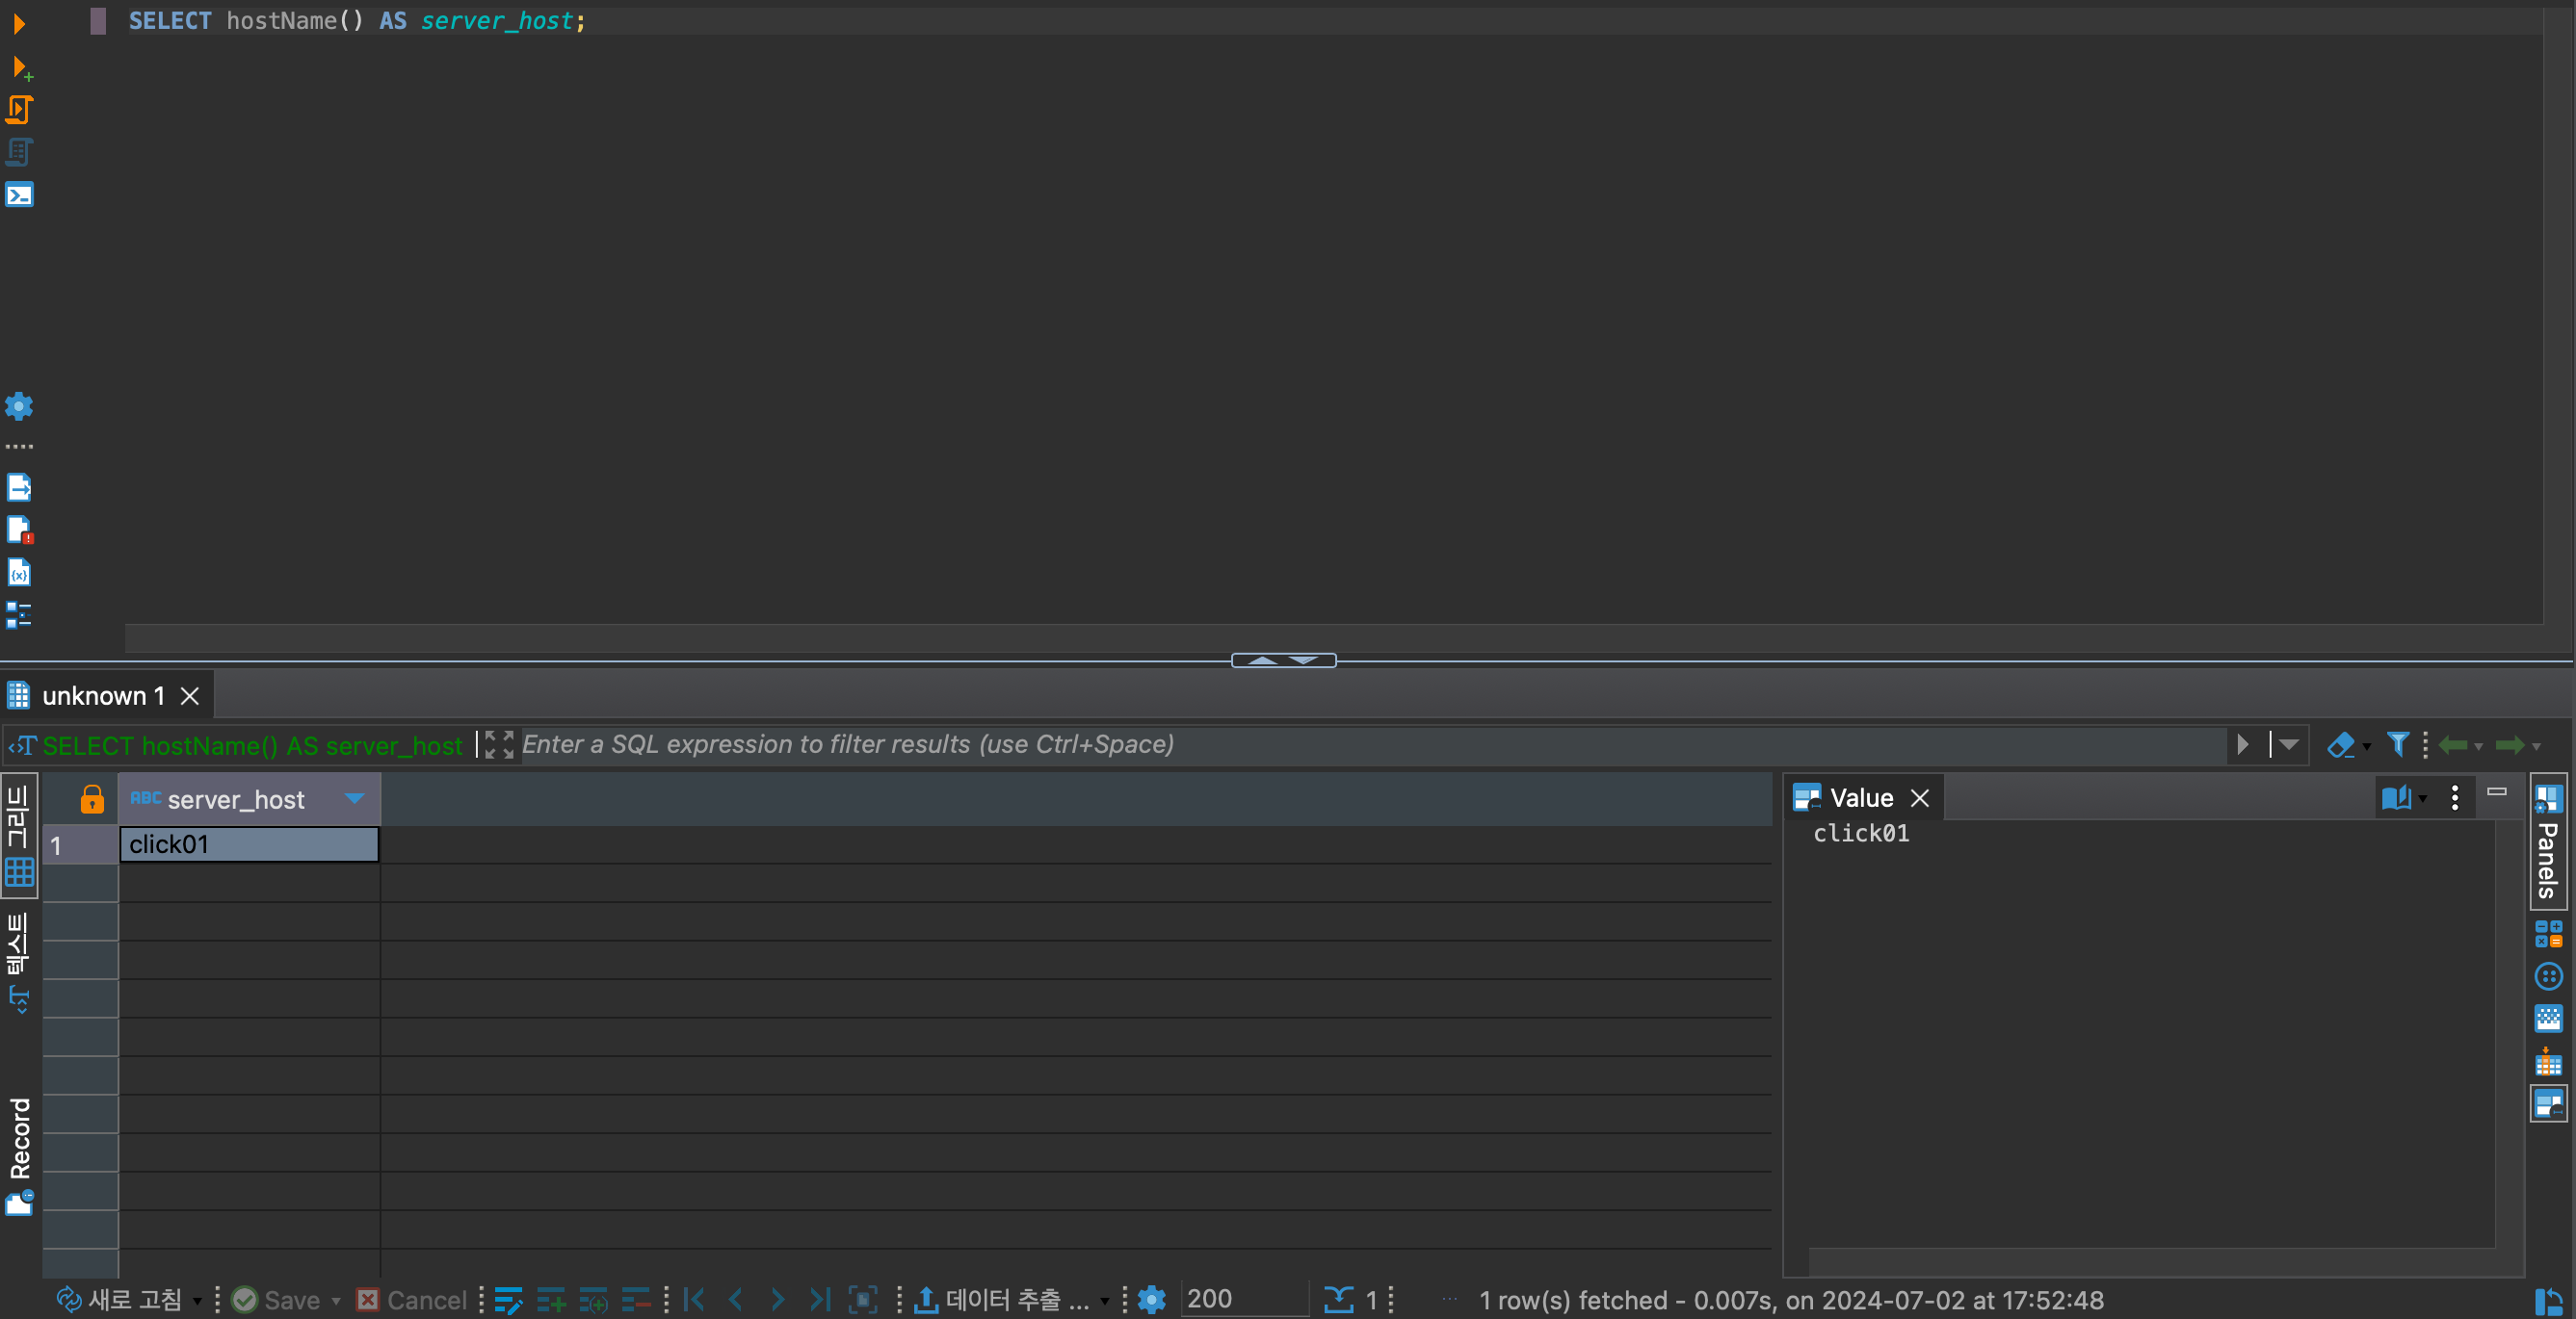Clear filters with the eraser icon
This screenshot has width=2576, height=1319.
pos(2340,744)
